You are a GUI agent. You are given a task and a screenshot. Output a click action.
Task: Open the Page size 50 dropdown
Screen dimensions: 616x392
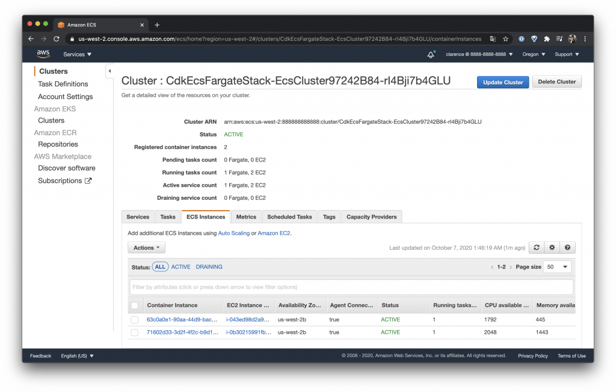(x=557, y=267)
